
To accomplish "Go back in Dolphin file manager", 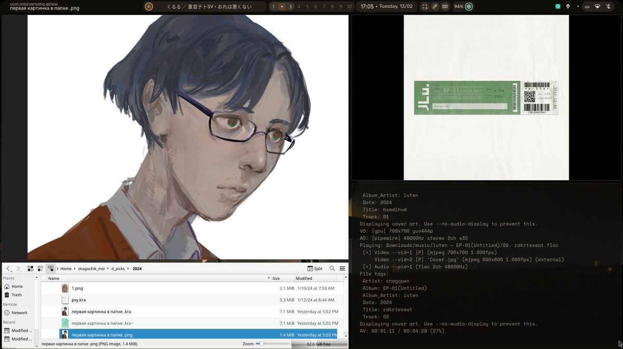I will pyautogui.click(x=8, y=269).
